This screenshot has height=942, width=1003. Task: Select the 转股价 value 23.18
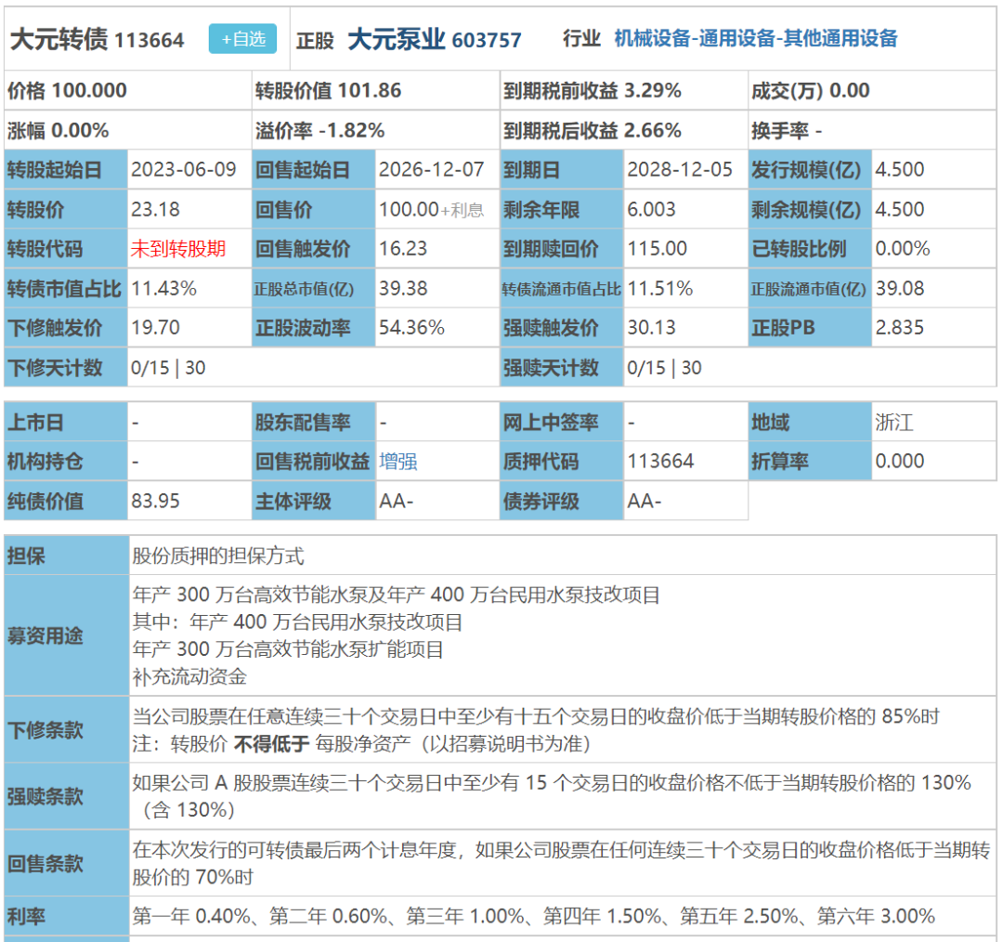point(155,209)
